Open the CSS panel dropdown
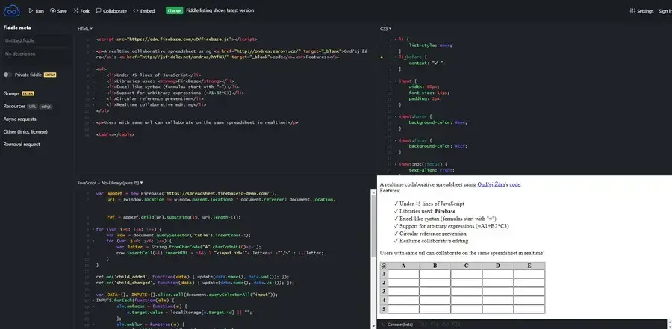The width and height of the screenshot is (672, 329). 386,28
